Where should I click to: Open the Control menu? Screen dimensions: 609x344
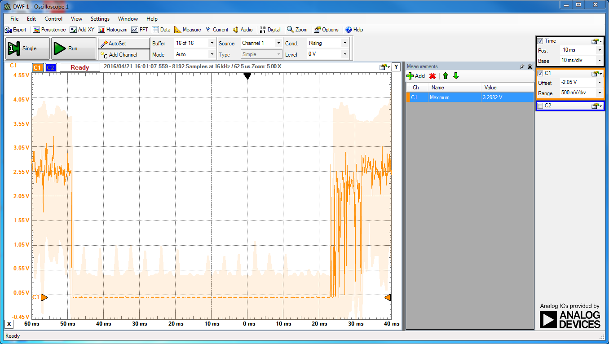pos(53,18)
